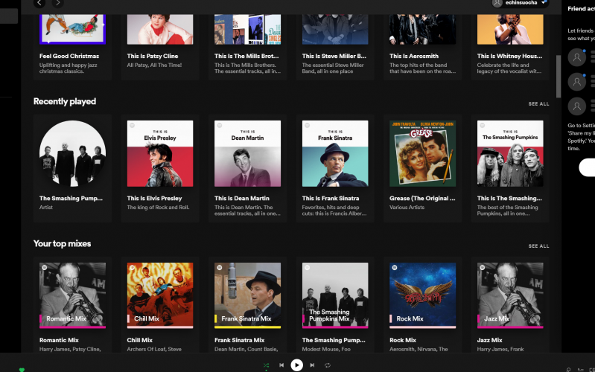The width and height of the screenshot is (595, 372).
Task: Open This Is Dean Martin cover
Action: point(247,153)
